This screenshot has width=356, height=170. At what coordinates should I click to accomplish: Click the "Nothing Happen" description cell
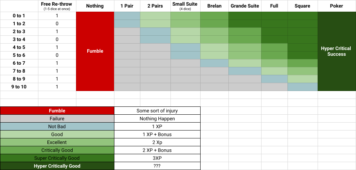pos(157,118)
